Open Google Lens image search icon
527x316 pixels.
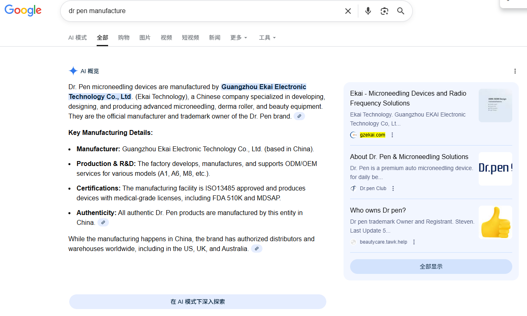384,11
